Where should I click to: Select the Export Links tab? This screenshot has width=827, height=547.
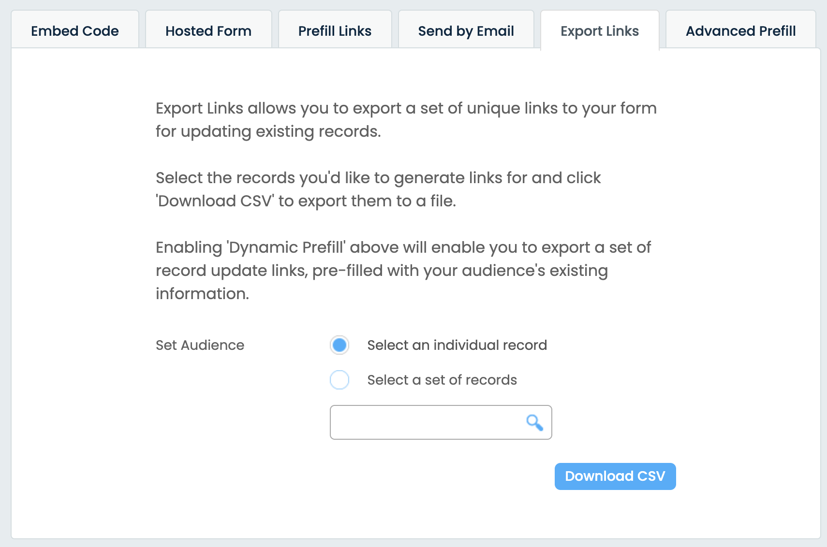coord(599,31)
